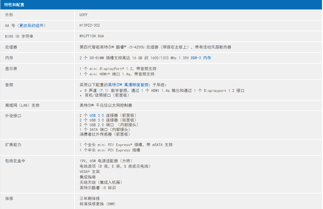Click the 扩展能力 row label
Image resolution: width=323 pixels, height=209 pixels.
(13, 145)
